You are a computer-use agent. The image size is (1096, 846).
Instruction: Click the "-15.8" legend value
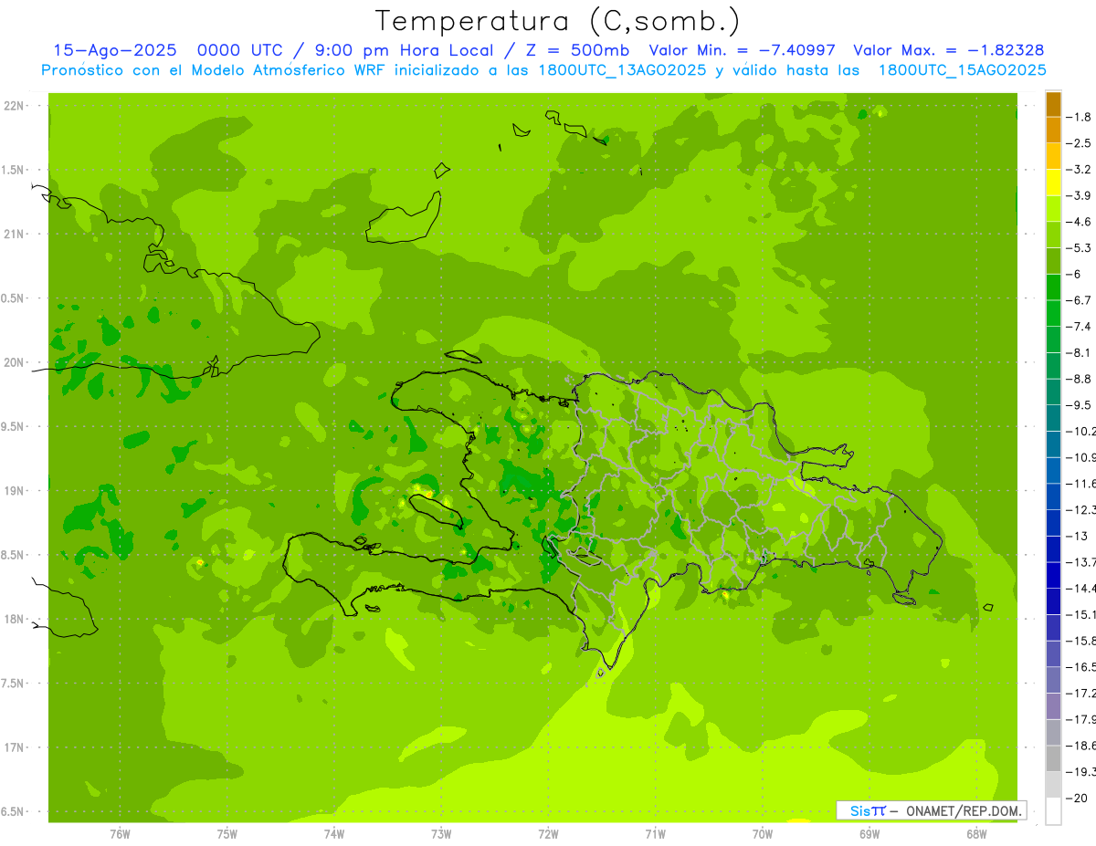click(1080, 641)
